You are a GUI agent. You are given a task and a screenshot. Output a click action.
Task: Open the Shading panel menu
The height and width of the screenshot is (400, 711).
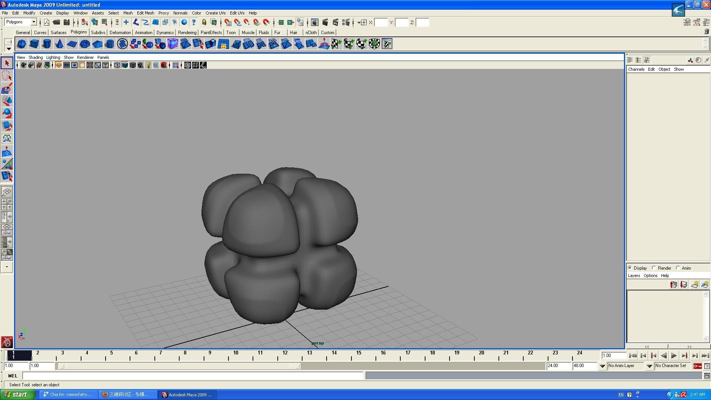pos(36,57)
